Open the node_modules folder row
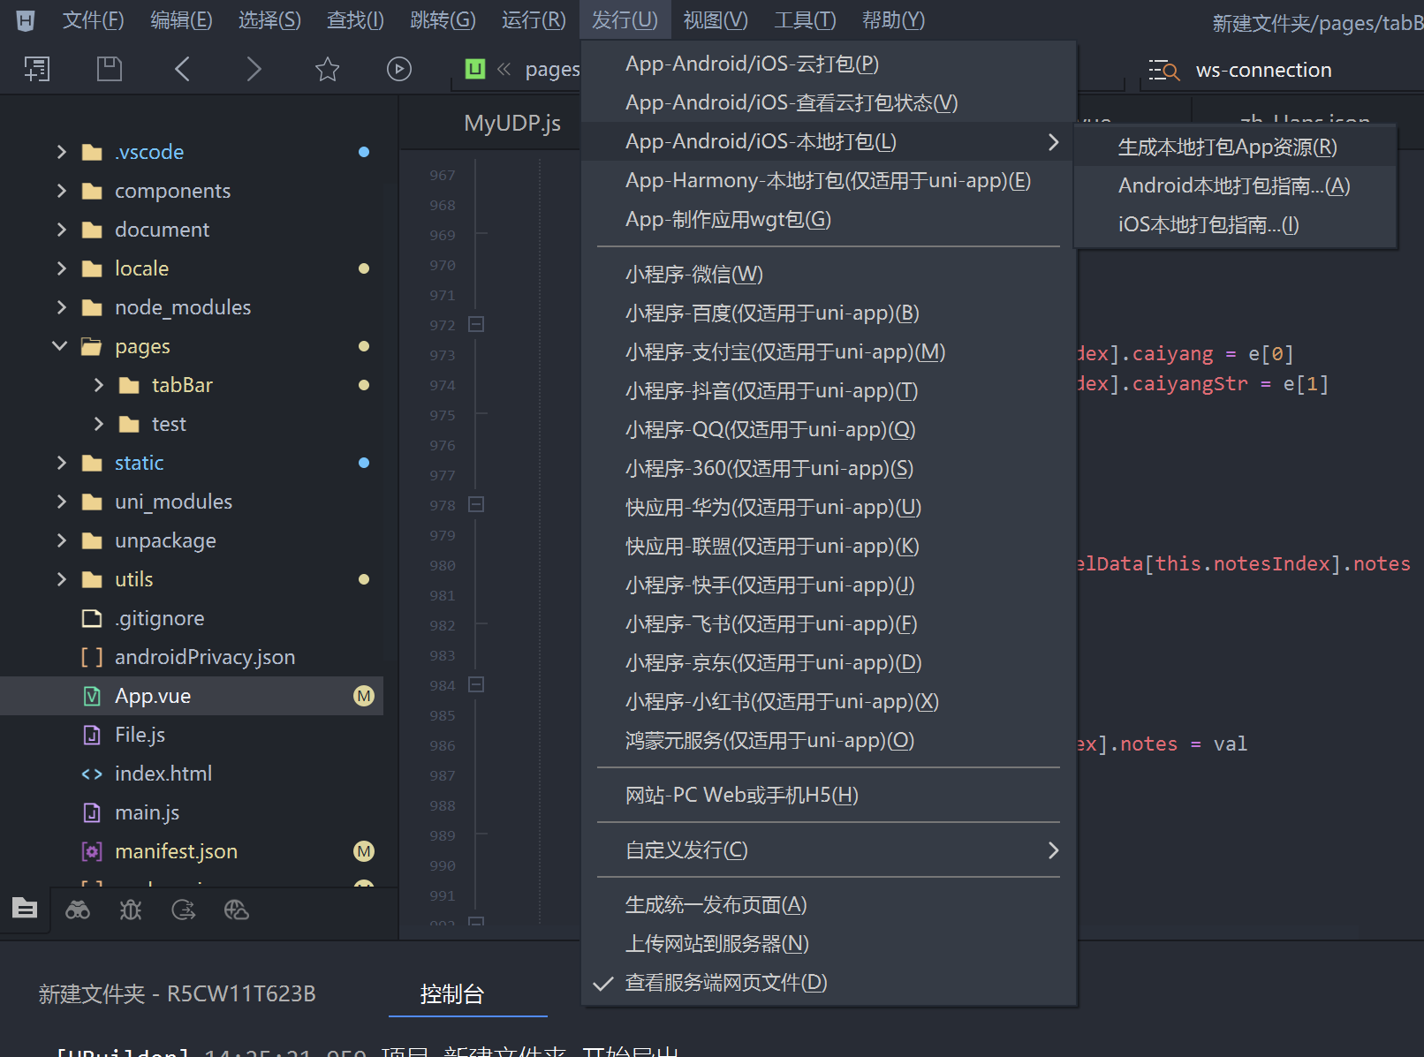 [x=192, y=307]
